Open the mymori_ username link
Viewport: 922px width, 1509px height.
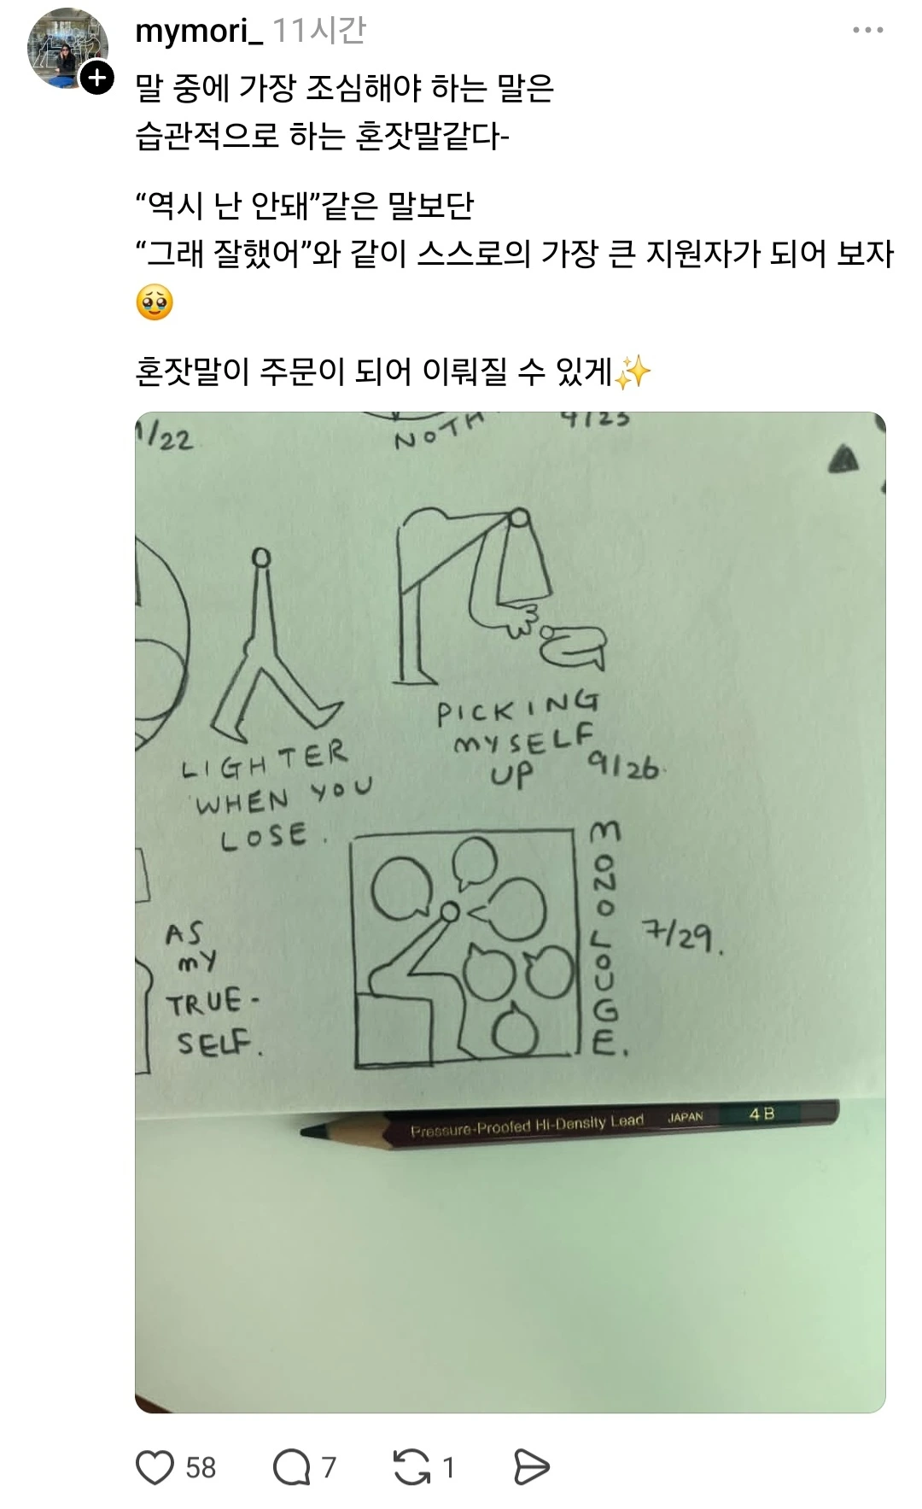tap(199, 32)
